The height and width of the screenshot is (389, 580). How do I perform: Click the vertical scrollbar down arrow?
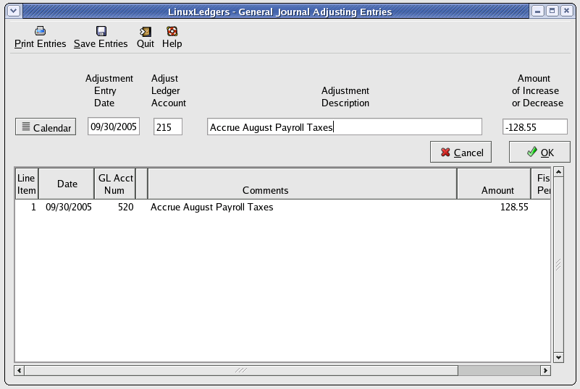coord(558,357)
